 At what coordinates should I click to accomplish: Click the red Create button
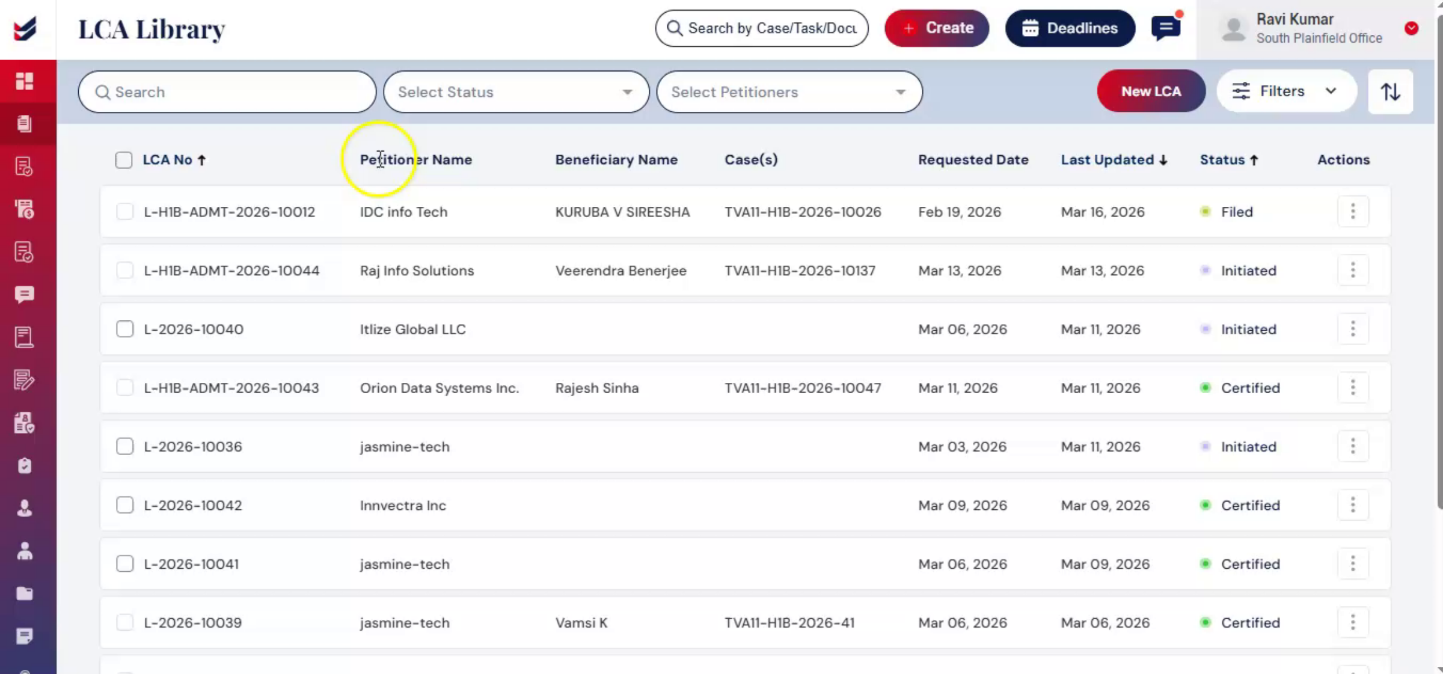937,28
